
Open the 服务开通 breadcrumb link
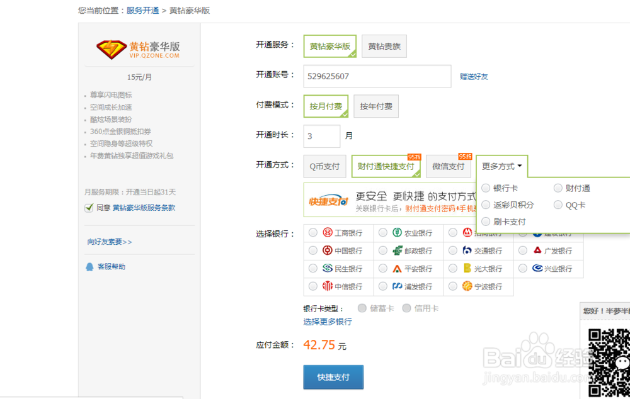click(x=142, y=11)
